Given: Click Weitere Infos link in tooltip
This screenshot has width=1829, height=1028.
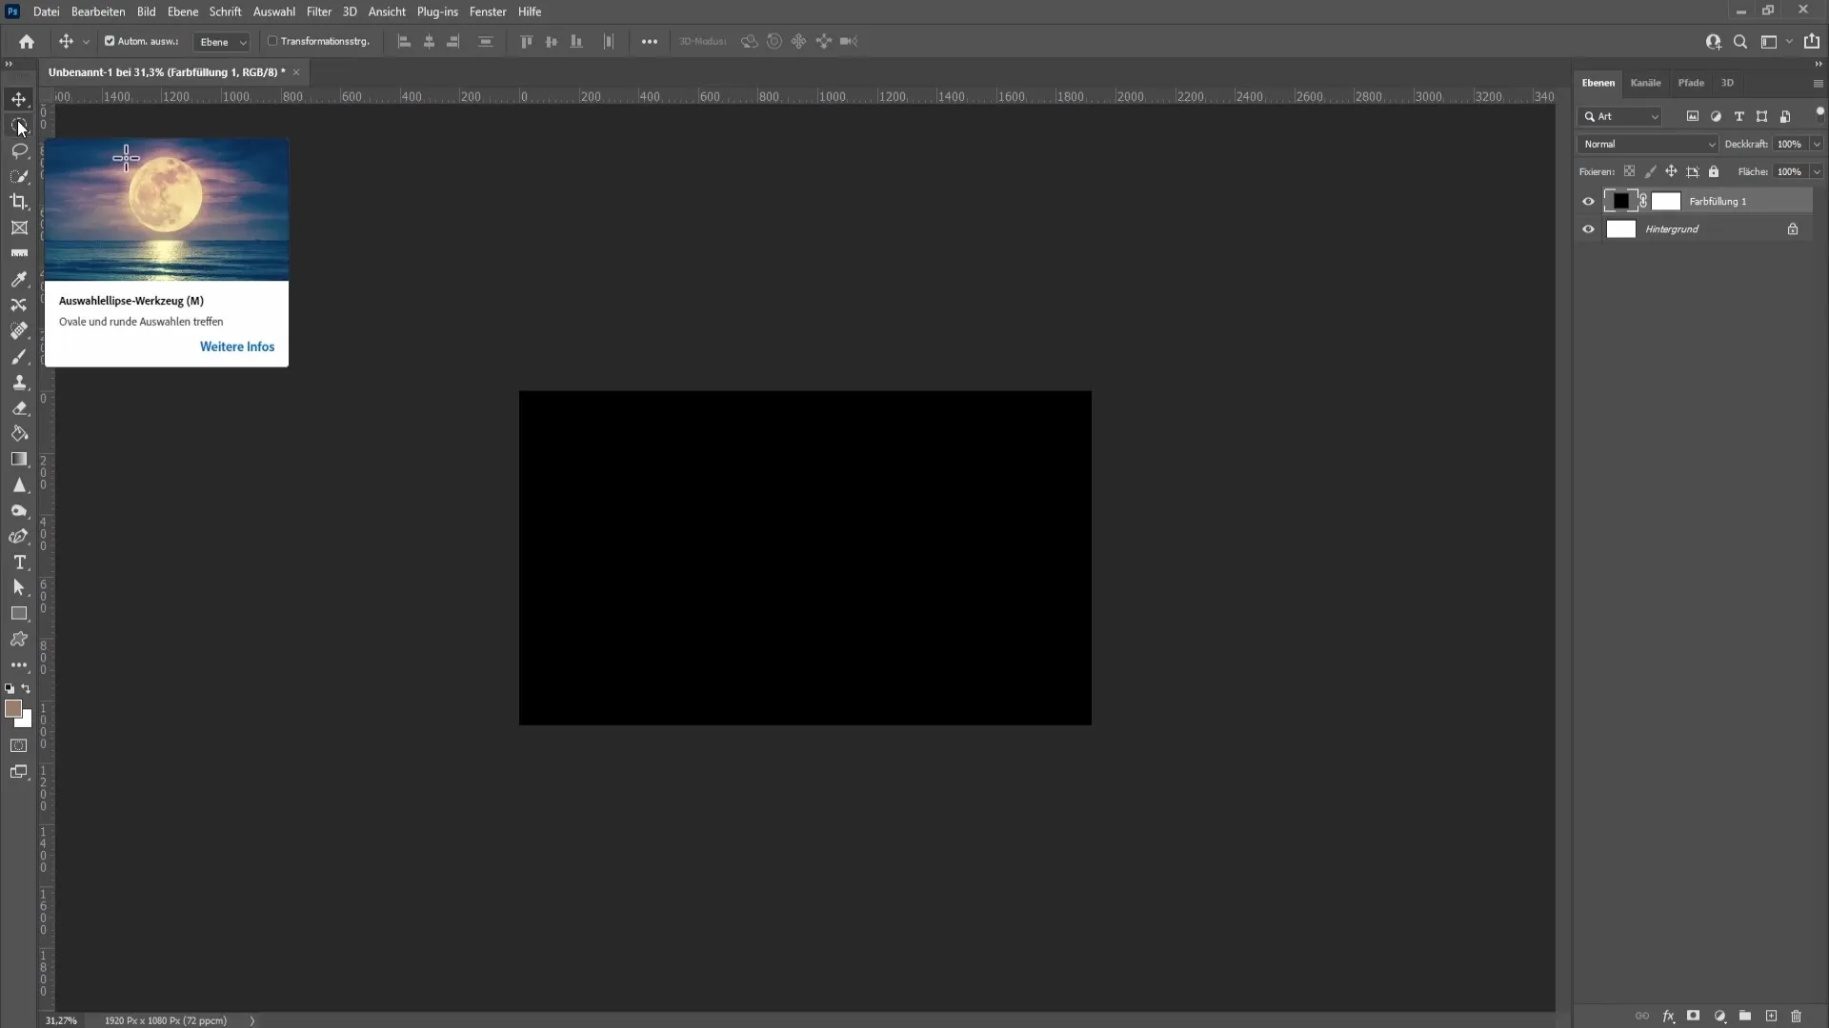Looking at the screenshot, I should click(236, 346).
